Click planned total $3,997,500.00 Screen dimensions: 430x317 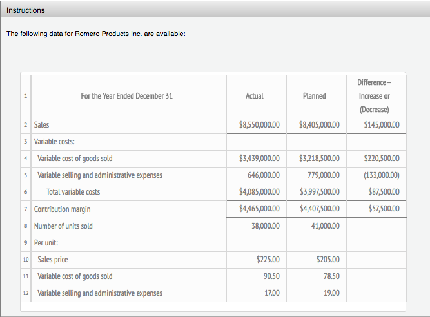pos(320,192)
